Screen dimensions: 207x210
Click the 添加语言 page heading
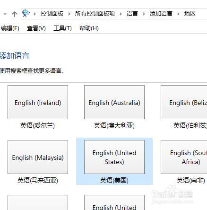(x=15, y=56)
